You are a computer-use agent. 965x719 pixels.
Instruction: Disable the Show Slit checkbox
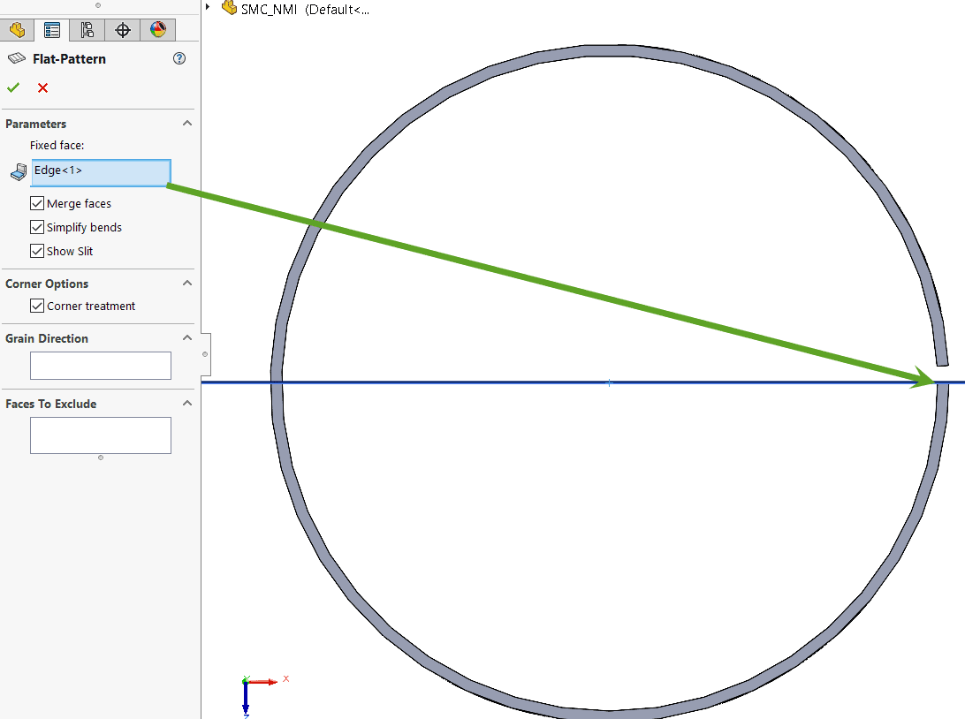tap(37, 251)
